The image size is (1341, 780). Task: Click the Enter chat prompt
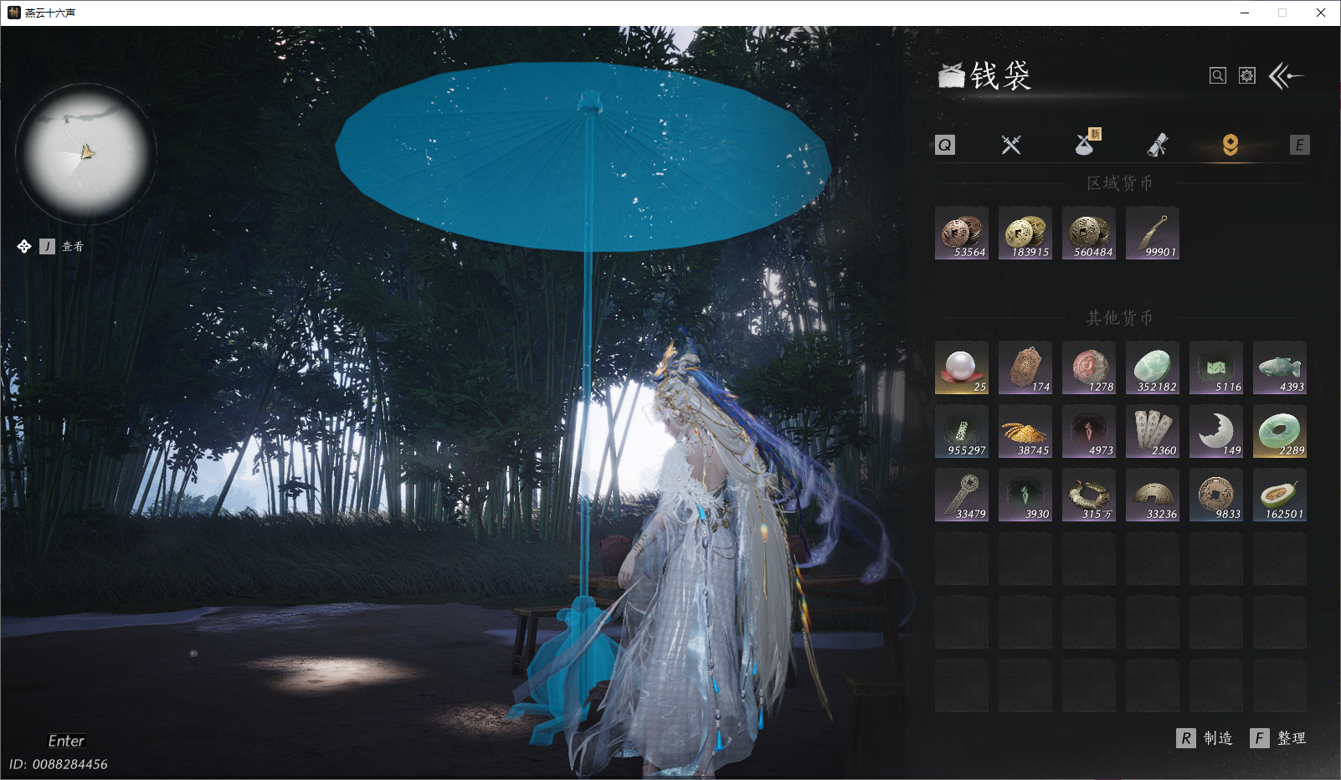click(x=66, y=741)
